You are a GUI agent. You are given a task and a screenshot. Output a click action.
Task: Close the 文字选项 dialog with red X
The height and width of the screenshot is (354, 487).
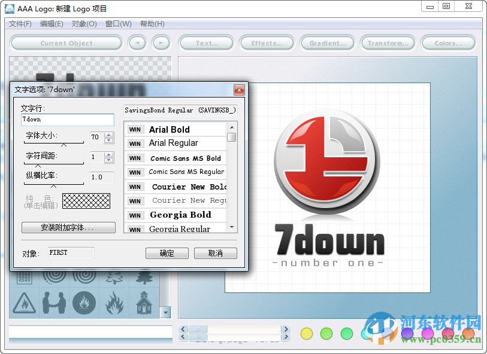pyautogui.click(x=239, y=90)
